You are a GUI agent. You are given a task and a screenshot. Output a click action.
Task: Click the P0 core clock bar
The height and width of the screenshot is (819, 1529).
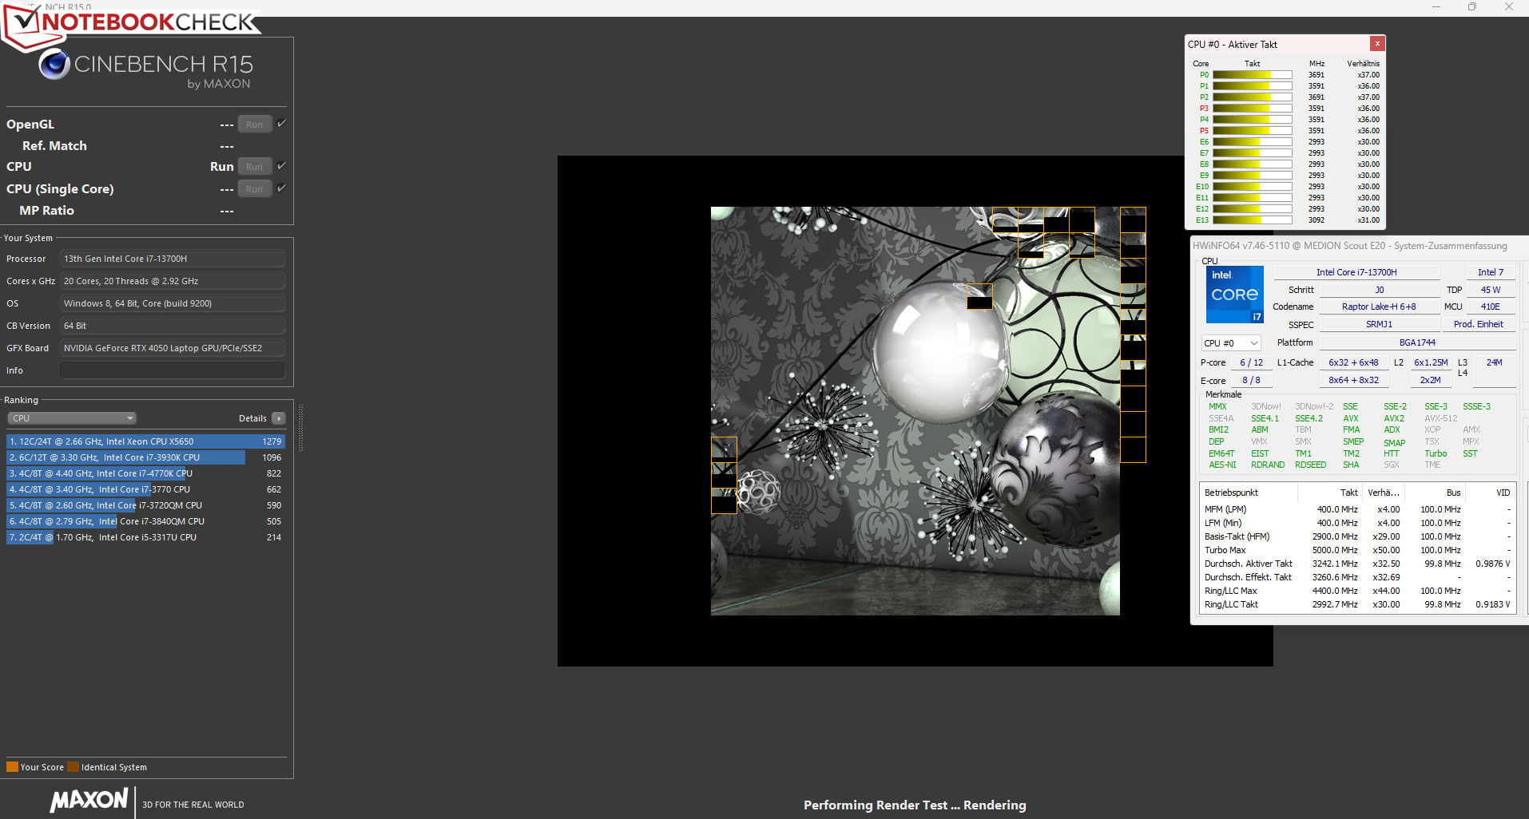click(x=1253, y=75)
